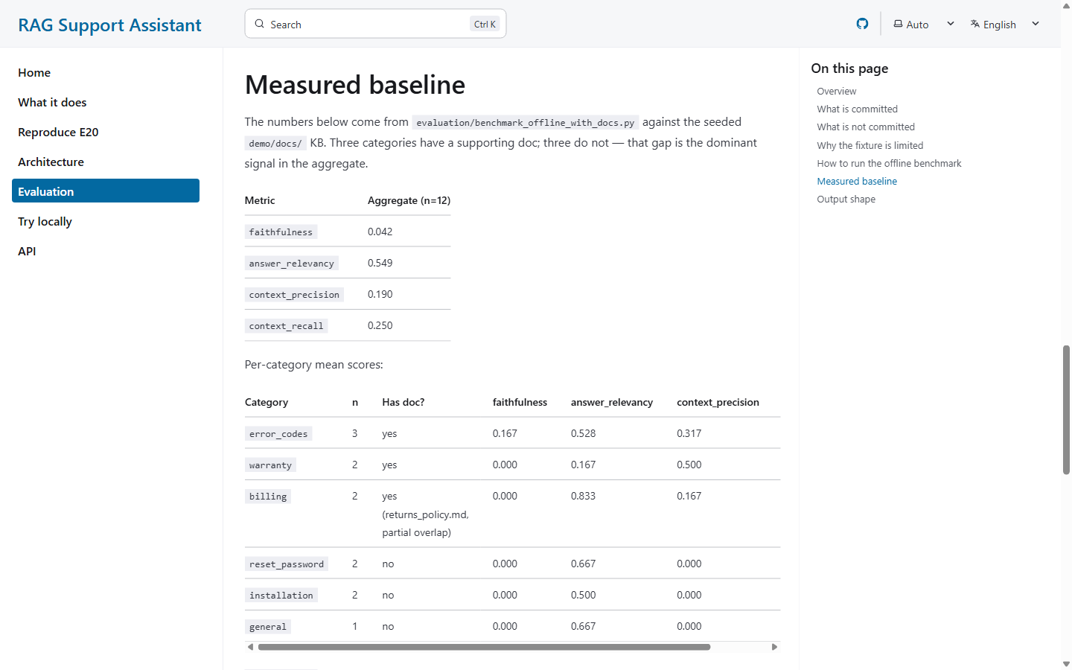The image size is (1072, 670).
Task: Click the On this page heading
Action: 849,68
